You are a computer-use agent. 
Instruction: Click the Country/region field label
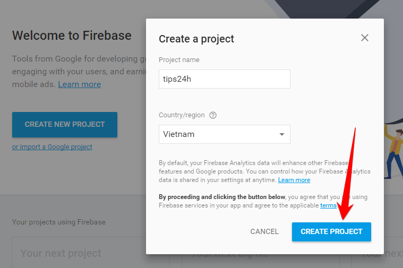tap(182, 115)
